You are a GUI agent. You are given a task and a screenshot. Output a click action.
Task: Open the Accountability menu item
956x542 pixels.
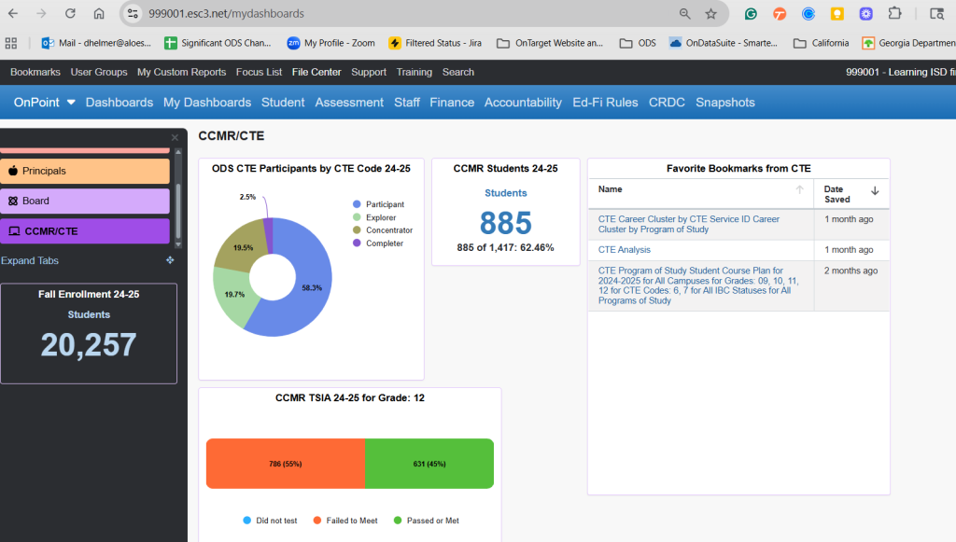click(523, 103)
